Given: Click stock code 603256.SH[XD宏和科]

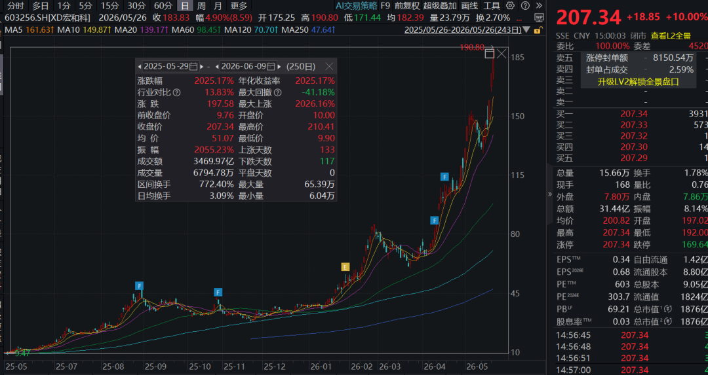Looking at the screenshot, I should click(x=47, y=18).
